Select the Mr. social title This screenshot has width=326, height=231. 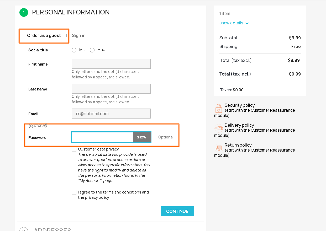74,50
